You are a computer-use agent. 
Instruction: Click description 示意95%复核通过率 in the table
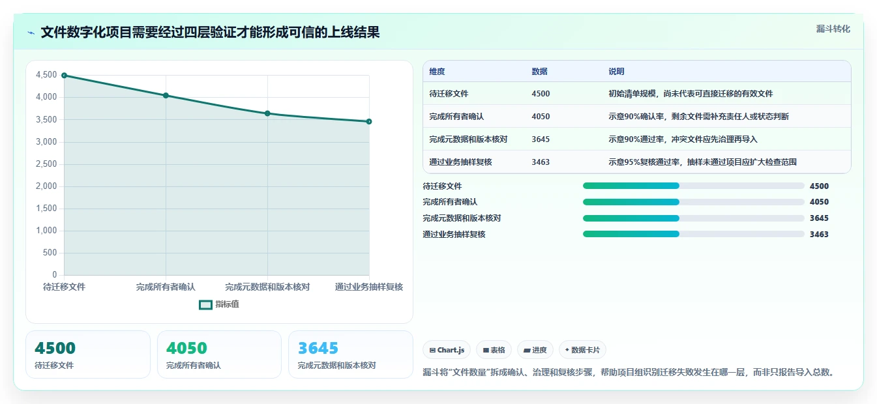coord(702,162)
